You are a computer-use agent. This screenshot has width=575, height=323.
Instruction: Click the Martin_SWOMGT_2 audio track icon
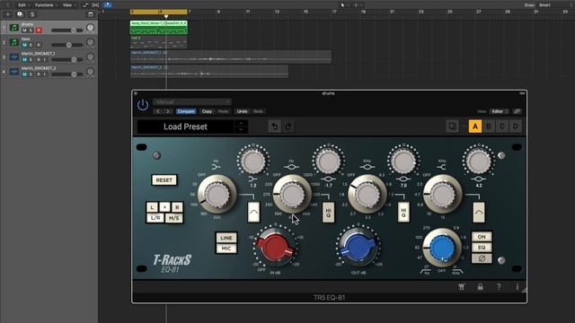click(14, 72)
